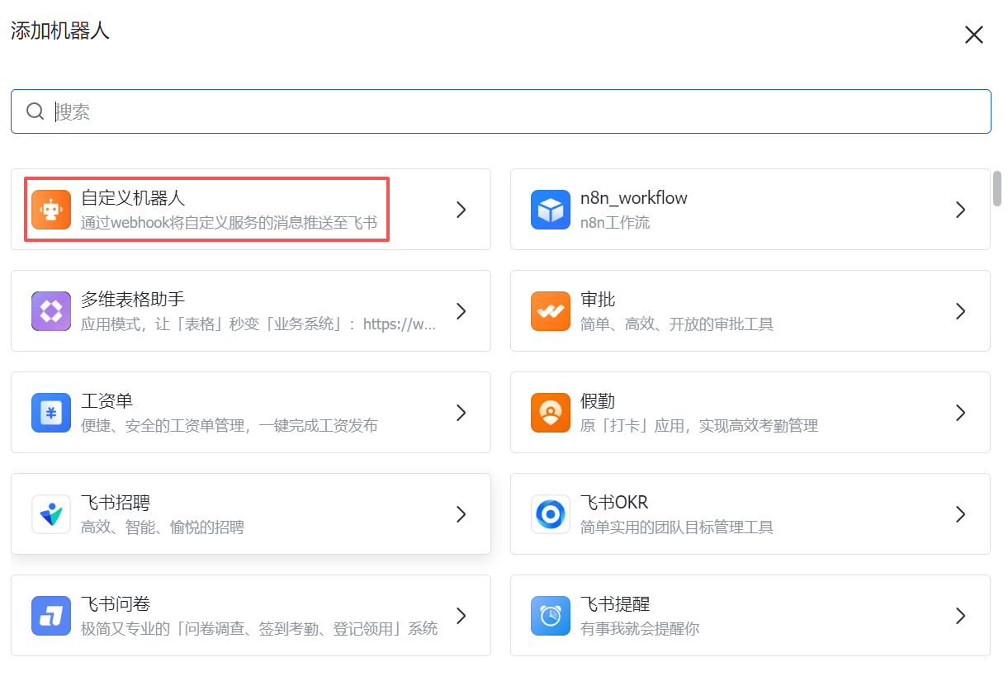
Task: Open 飞书OKR via its right chevron
Action: (x=960, y=514)
